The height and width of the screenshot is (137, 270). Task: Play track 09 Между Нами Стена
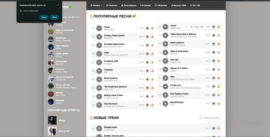(99, 97)
